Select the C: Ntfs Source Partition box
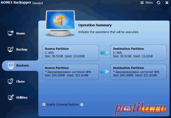 click(71, 53)
